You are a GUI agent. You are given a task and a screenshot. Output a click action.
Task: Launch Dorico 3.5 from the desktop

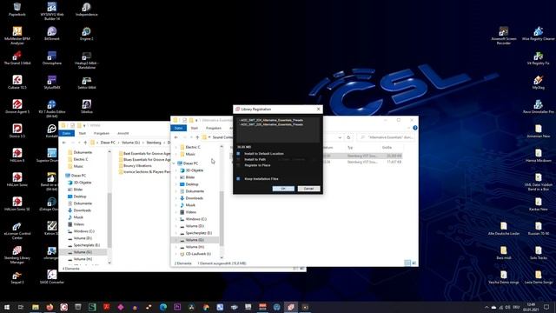tap(17, 130)
